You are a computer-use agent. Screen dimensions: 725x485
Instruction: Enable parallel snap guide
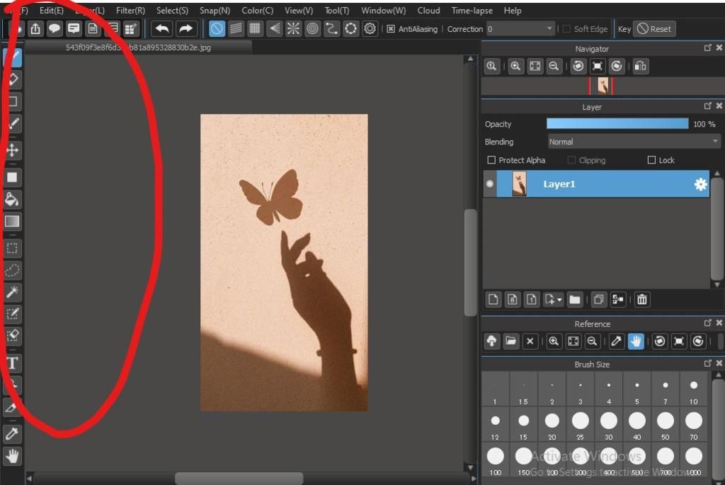(236, 28)
